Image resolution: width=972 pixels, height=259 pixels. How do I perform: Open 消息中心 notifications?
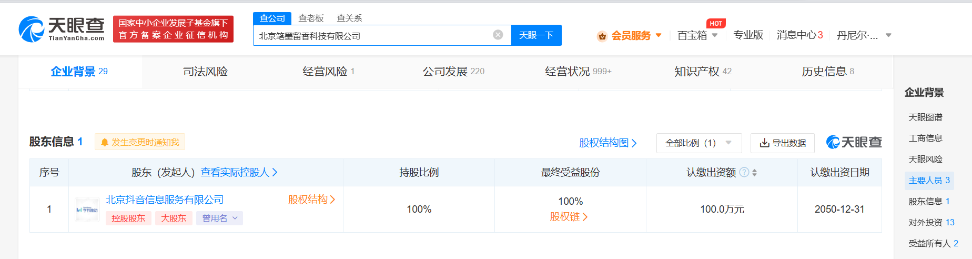point(799,35)
